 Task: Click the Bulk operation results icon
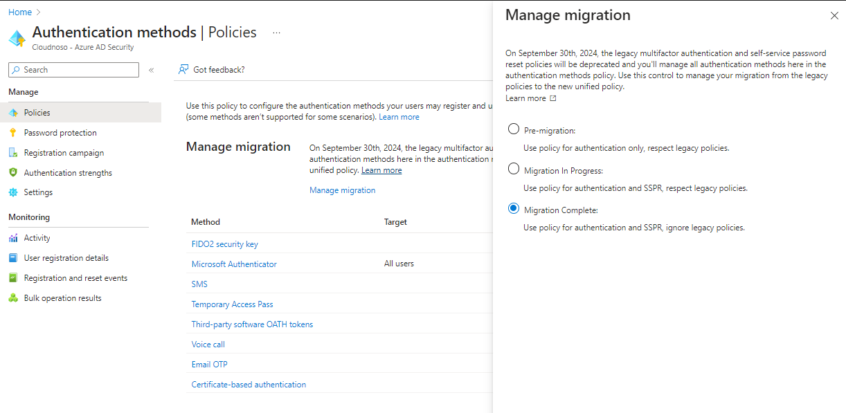point(13,298)
